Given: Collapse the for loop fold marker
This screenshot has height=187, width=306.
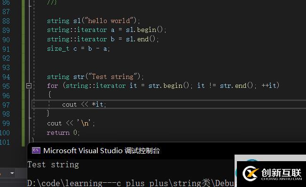Looking at the screenshot, I should coord(29,86).
